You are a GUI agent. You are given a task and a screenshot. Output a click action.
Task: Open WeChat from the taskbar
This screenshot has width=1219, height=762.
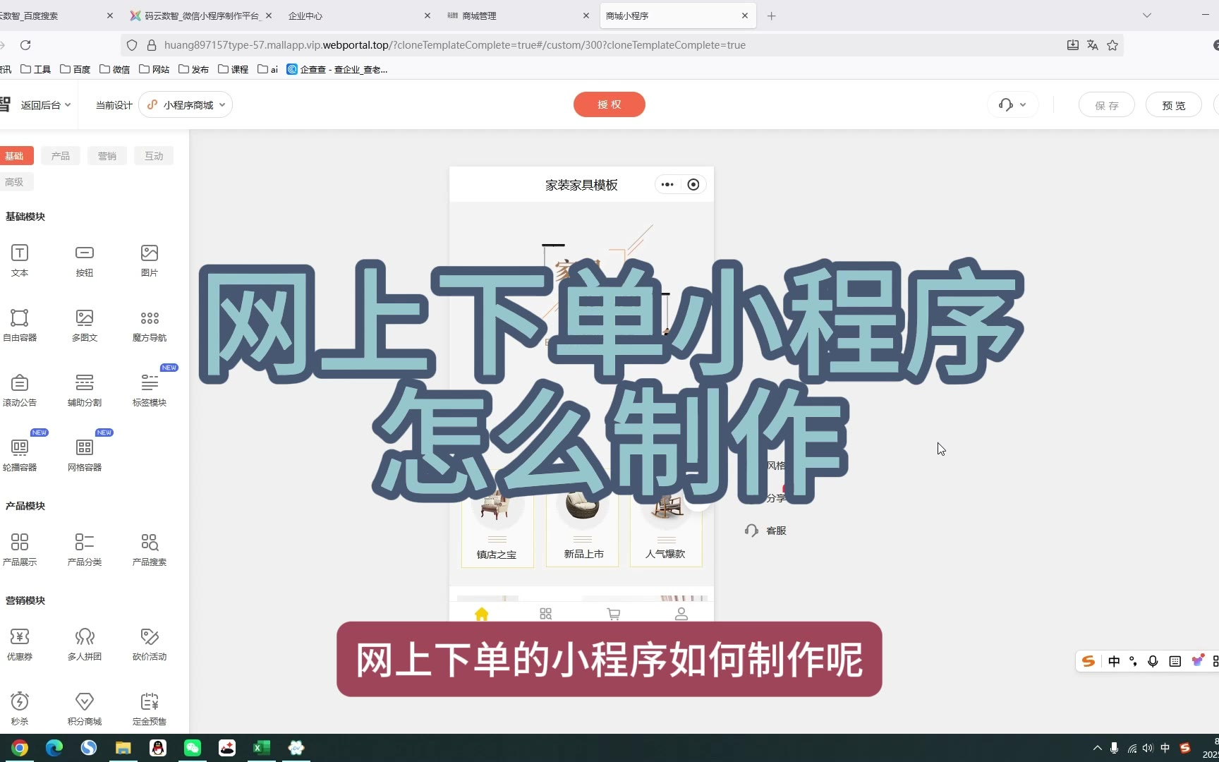pyautogui.click(x=193, y=748)
